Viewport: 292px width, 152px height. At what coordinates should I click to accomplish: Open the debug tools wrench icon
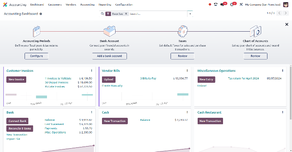click(x=241, y=5)
